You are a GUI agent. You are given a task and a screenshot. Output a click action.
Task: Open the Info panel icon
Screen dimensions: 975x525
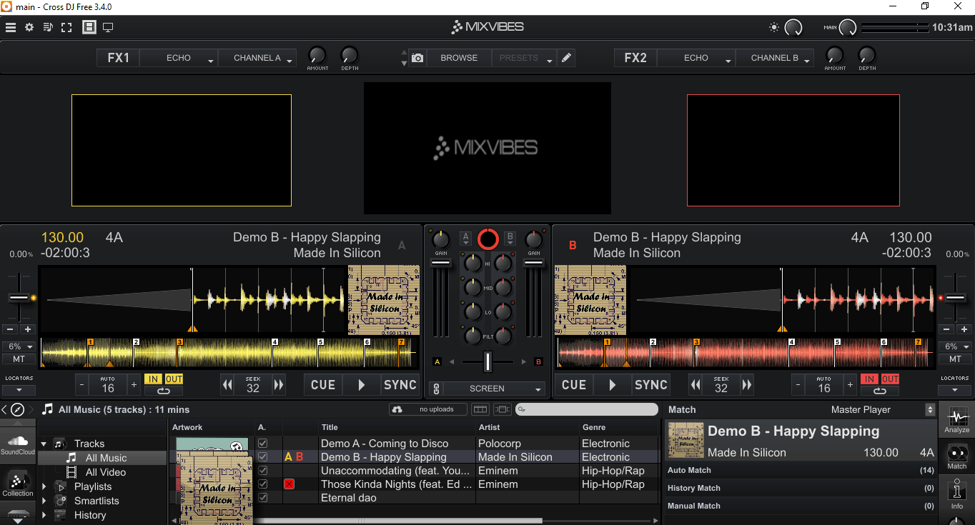[956, 491]
